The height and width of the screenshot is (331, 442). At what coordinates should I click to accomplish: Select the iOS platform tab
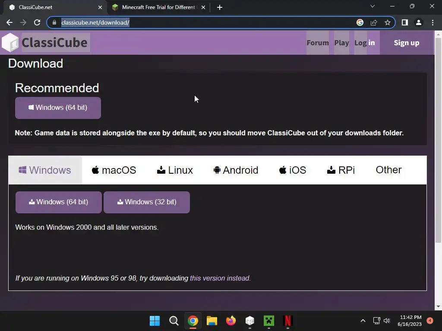tap(293, 170)
